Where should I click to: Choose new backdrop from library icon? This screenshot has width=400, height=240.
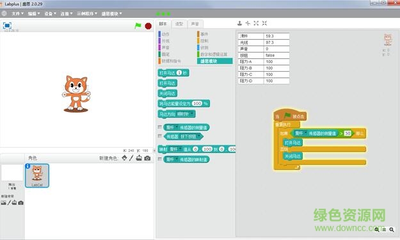3,203
